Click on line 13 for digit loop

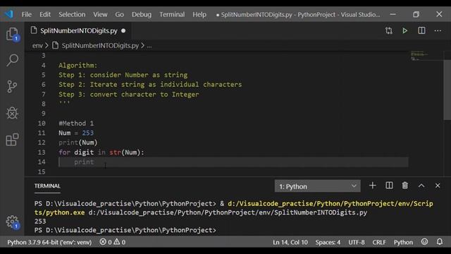pos(101,152)
